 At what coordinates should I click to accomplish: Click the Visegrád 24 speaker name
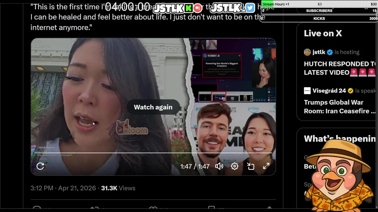click(329, 91)
